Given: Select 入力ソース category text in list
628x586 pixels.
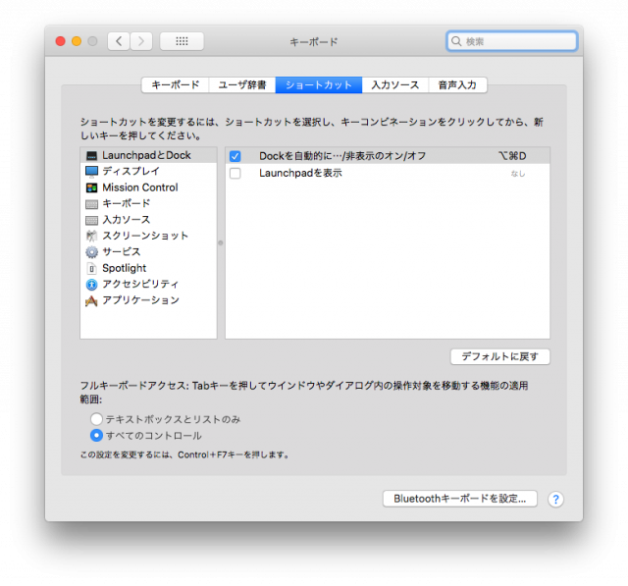Looking at the screenshot, I should click(127, 220).
